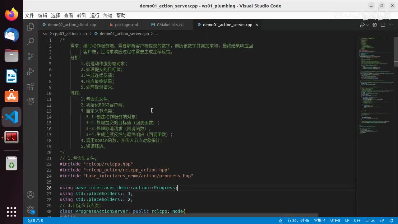Click comment line 3-1.创建动作服务端对象

112,117
